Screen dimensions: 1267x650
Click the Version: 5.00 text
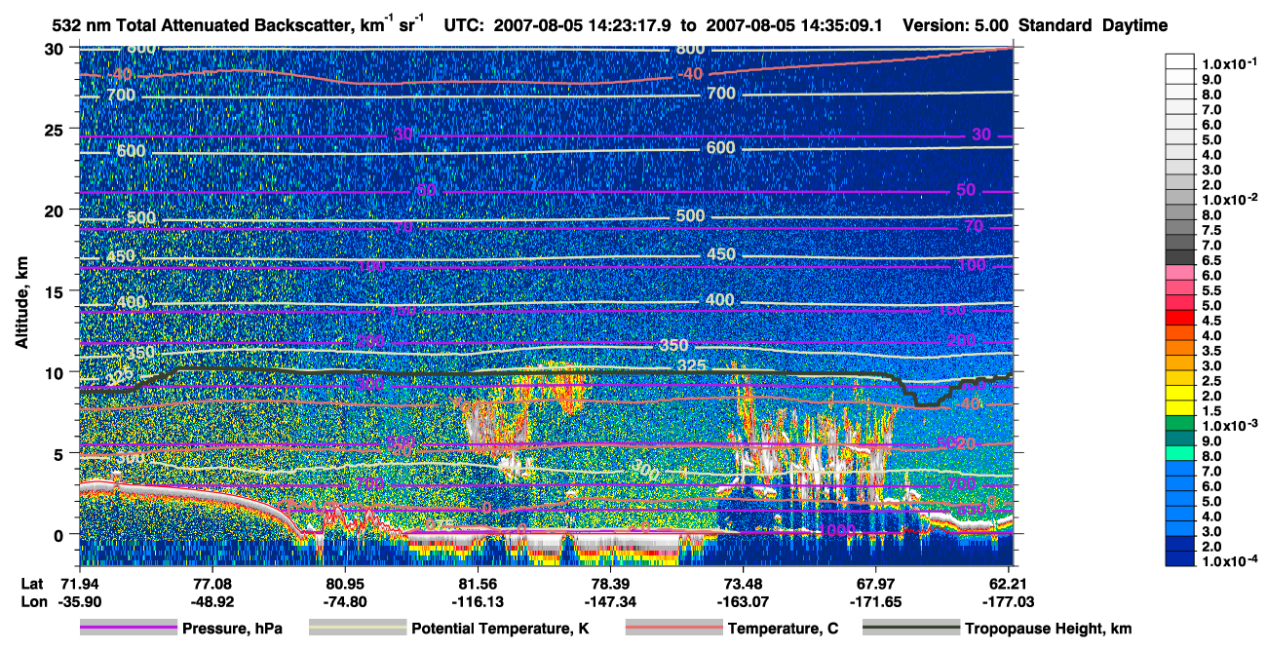coord(957,26)
